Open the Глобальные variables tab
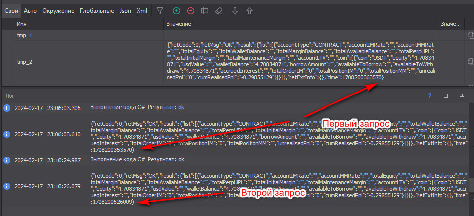Viewport: 474px width, 216px height. (x=97, y=11)
